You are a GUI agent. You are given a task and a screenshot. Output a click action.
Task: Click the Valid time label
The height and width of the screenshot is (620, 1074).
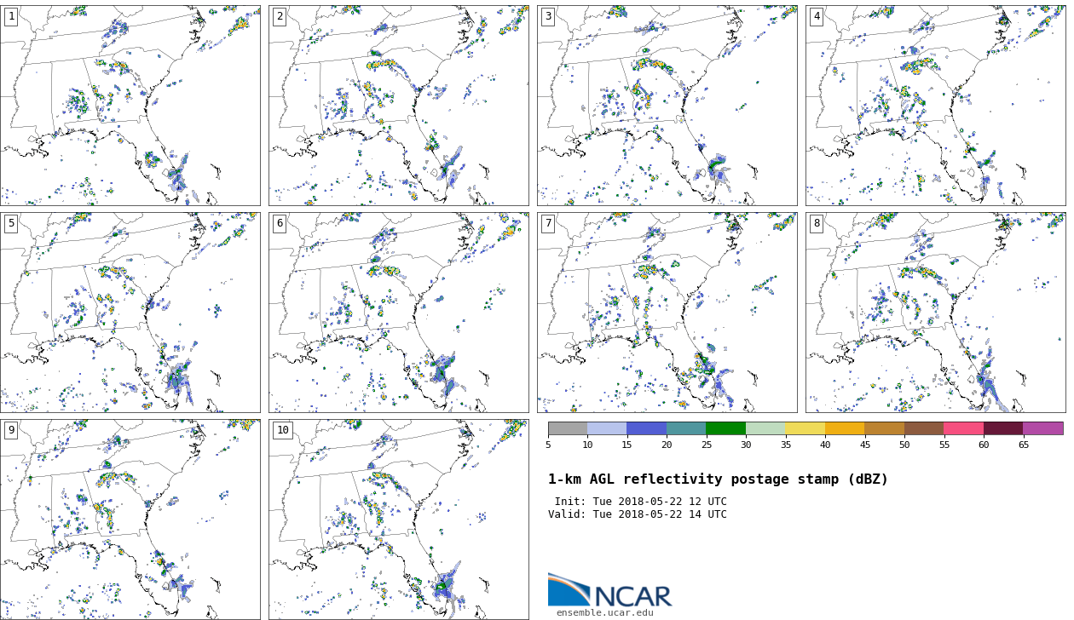[x=637, y=514]
